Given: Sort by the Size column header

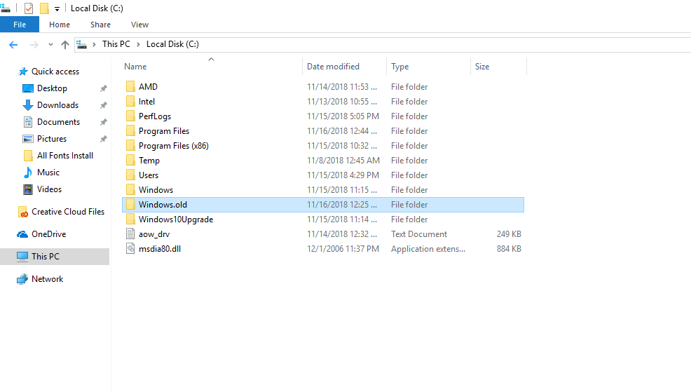Looking at the screenshot, I should (x=482, y=67).
